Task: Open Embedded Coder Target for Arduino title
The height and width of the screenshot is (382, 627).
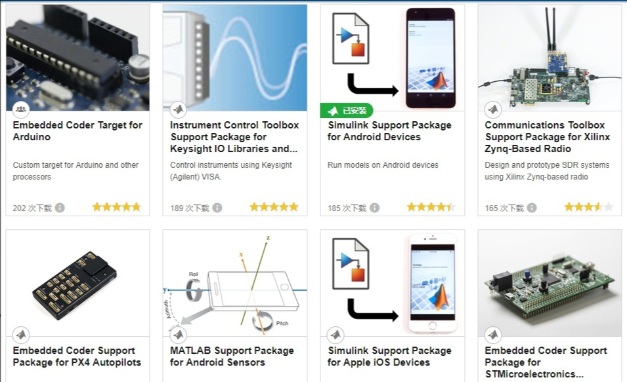Action: [77, 131]
